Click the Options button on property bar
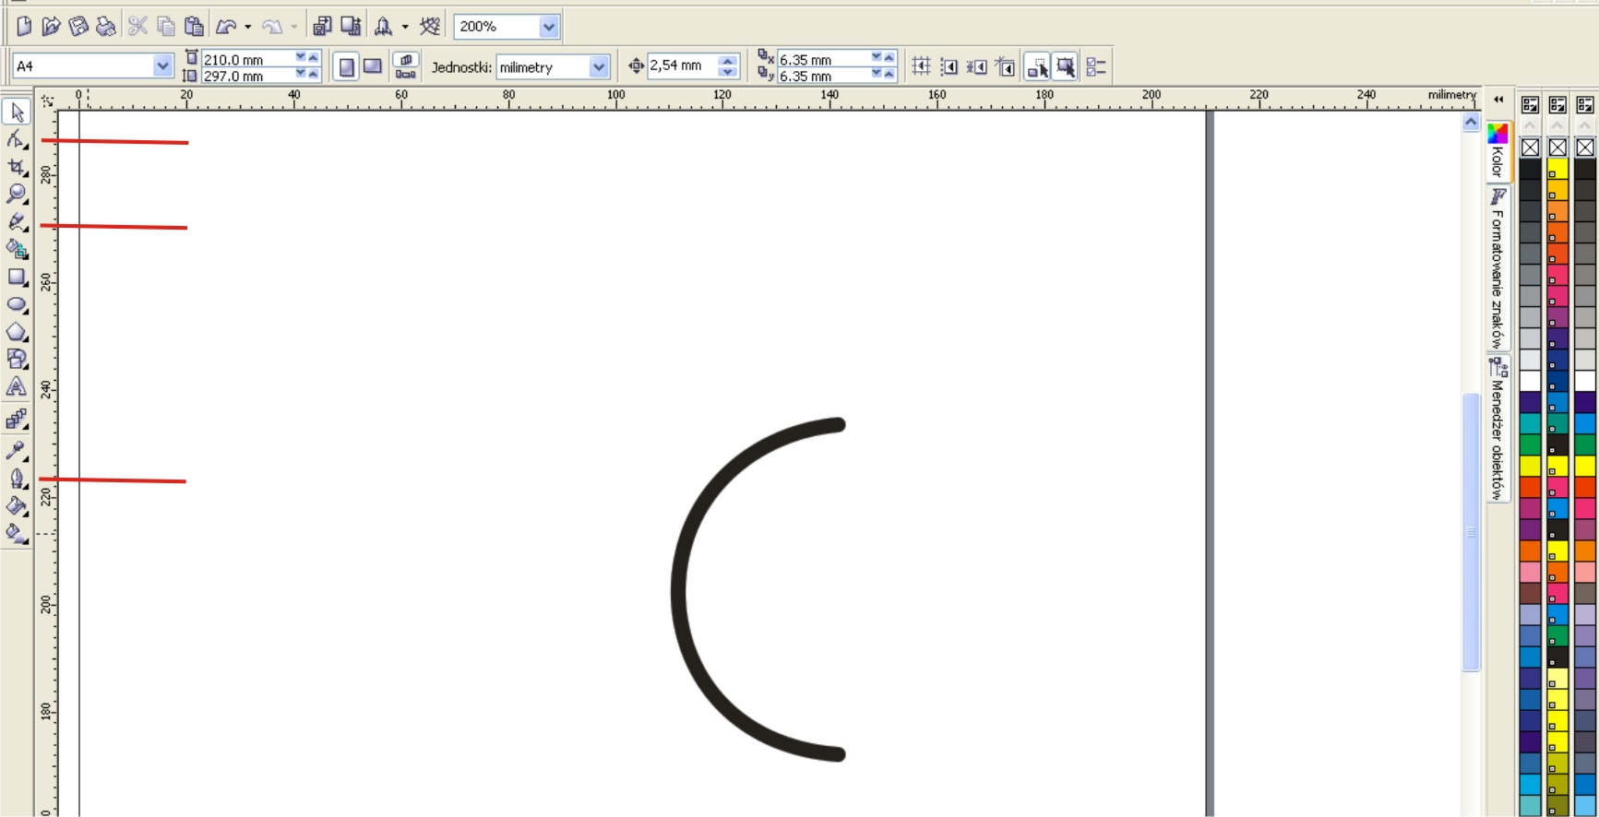The width and height of the screenshot is (1599, 817). click(1095, 66)
